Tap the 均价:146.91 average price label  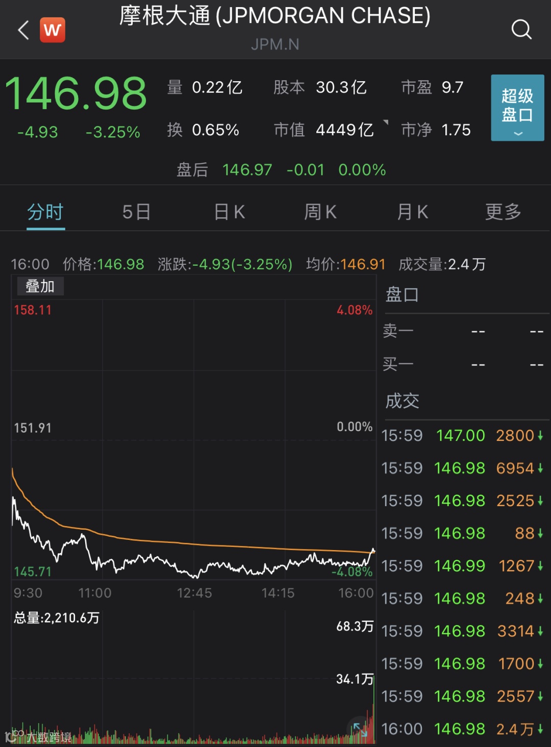click(346, 264)
